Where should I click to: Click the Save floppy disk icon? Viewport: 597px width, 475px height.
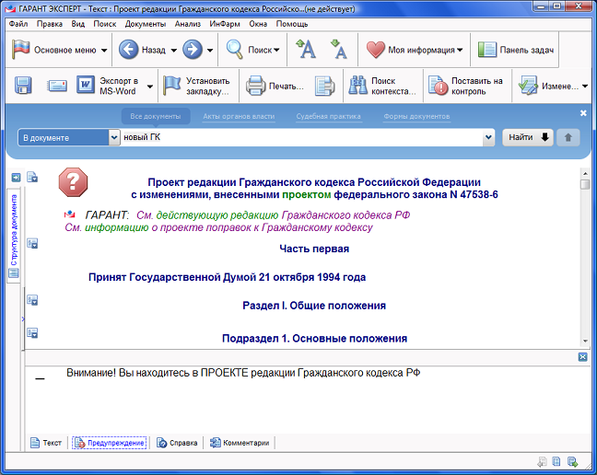23,87
